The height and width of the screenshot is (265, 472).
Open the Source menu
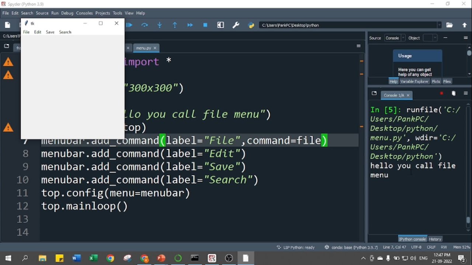42,13
